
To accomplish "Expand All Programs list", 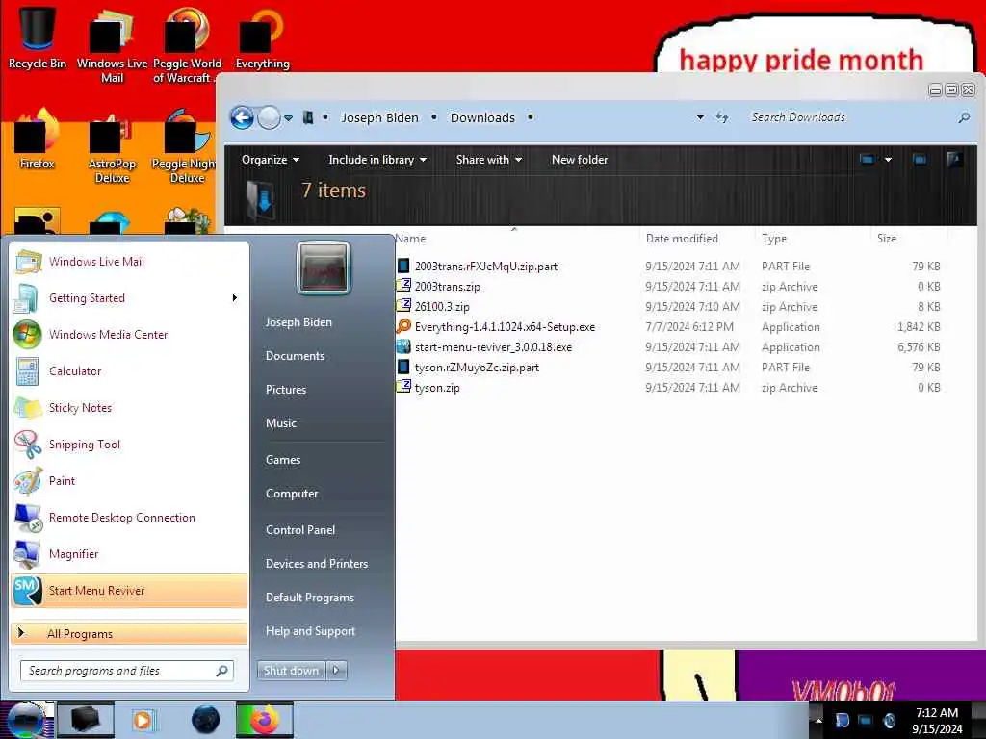I will coord(129,633).
